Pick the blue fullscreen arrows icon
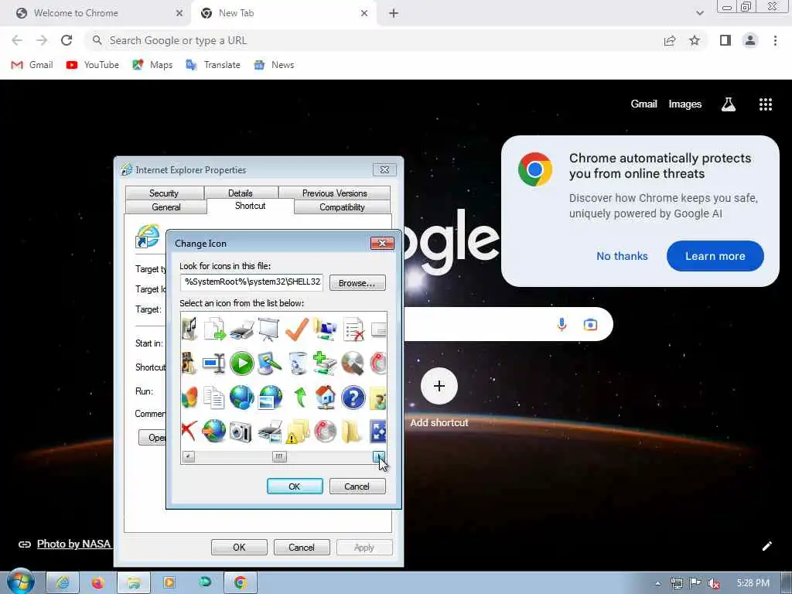 click(x=378, y=432)
